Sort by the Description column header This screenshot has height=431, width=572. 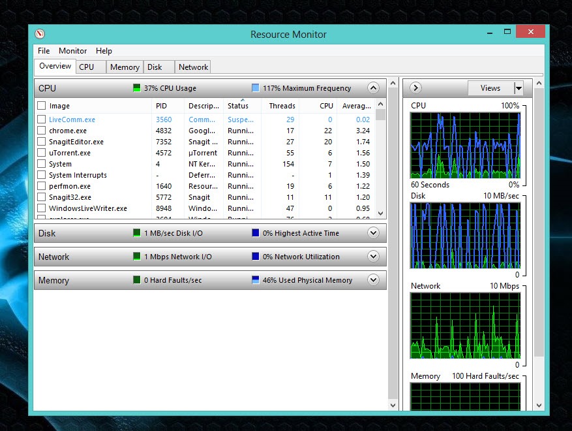tap(203, 106)
